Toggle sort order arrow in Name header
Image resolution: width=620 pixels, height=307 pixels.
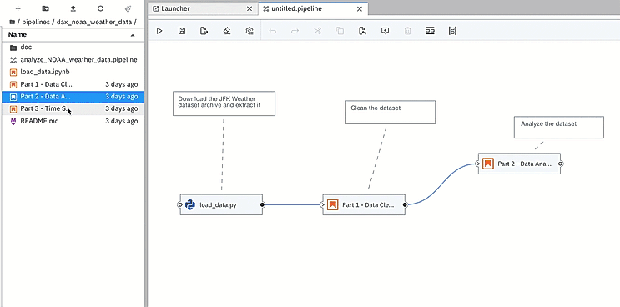133,35
